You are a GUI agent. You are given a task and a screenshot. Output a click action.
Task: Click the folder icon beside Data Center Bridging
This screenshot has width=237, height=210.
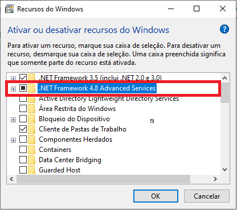coord(31,160)
